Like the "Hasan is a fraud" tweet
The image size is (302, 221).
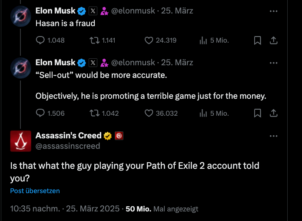tap(149, 40)
